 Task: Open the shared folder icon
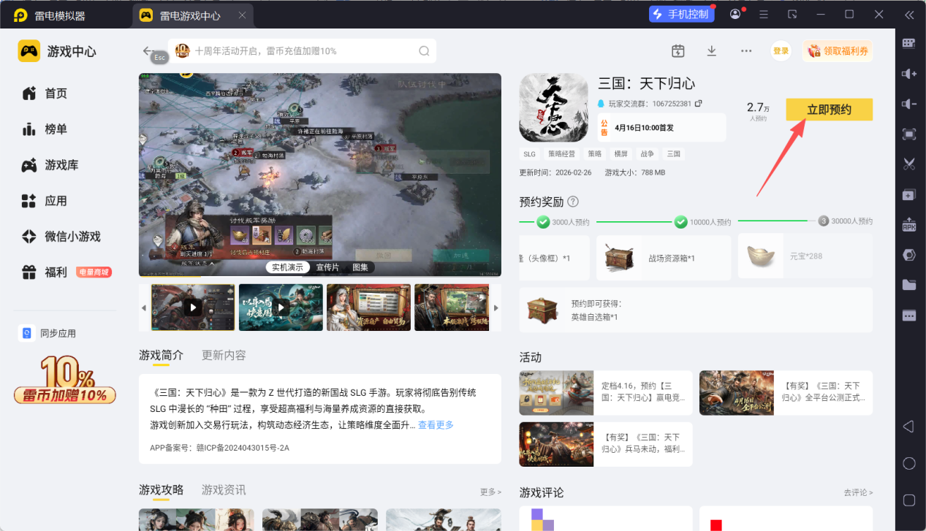coord(909,286)
